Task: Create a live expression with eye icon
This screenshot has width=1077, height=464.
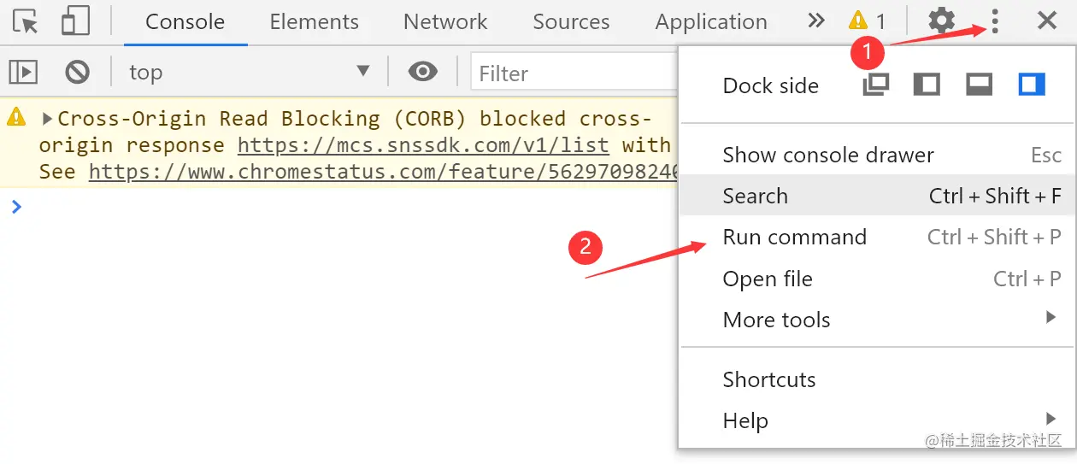Action: (422, 73)
